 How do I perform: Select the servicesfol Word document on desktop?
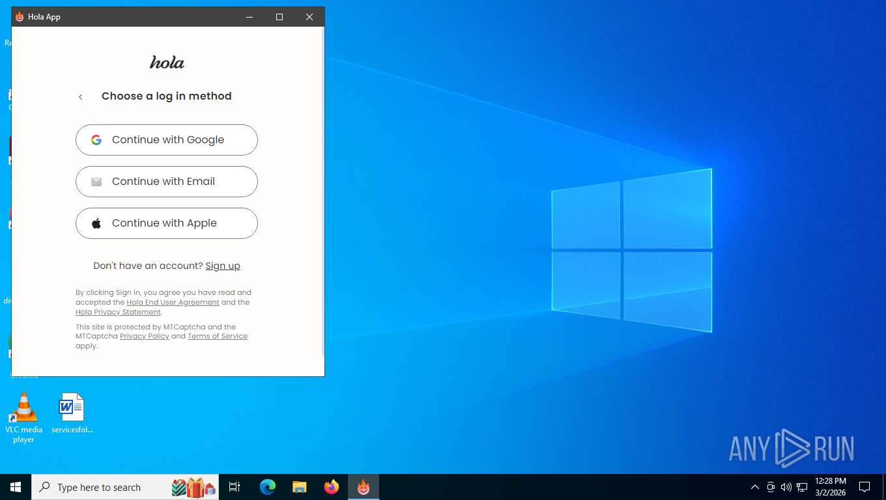tap(72, 413)
